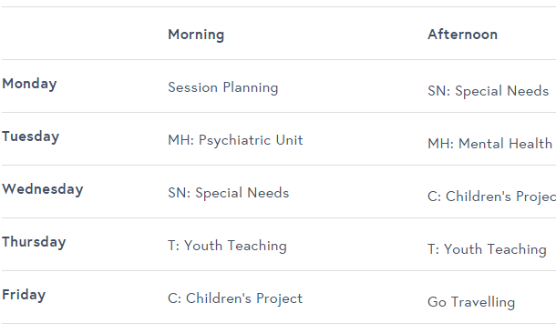Viewport: 556px width, 333px height.
Task: Click C: Children's Project Friday morning
Action: pos(235,298)
